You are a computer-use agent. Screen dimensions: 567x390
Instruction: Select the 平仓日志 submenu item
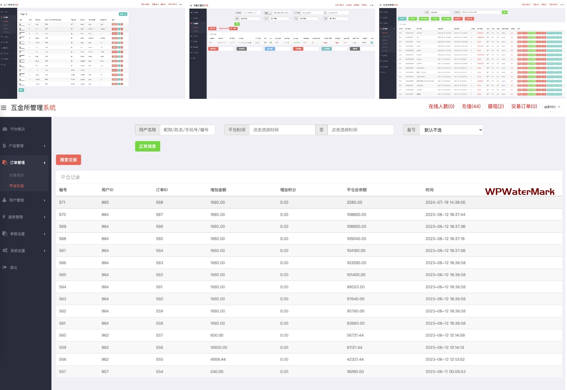tap(17, 186)
